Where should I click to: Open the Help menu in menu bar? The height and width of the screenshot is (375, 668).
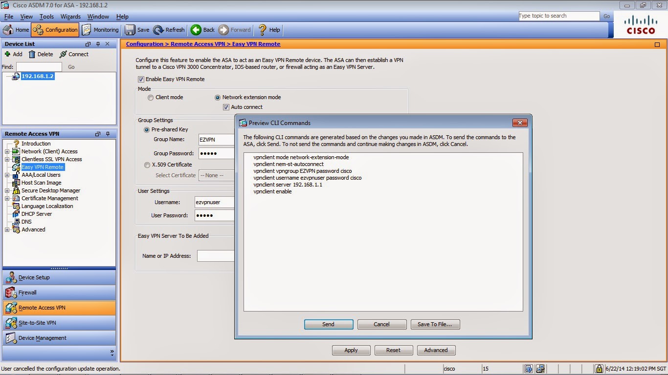pyautogui.click(x=122, y=17)
